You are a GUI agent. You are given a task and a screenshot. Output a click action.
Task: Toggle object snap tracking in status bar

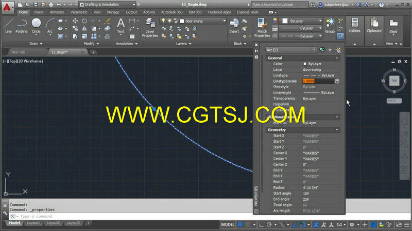pos(294,224)
